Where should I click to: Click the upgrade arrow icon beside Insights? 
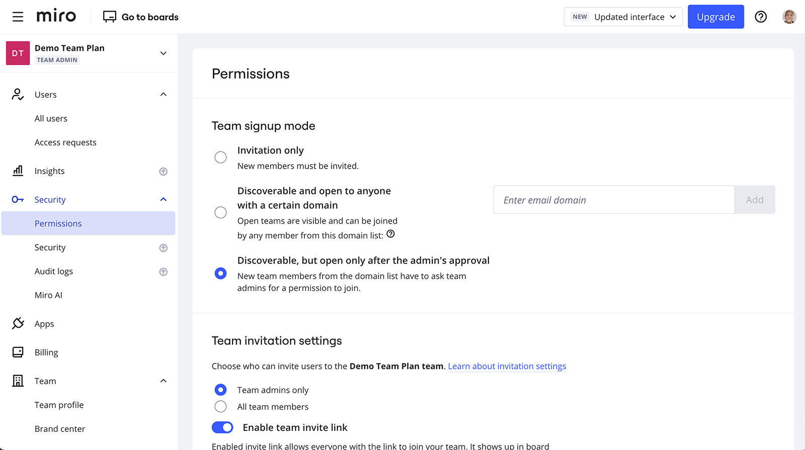tap(163, 172)
